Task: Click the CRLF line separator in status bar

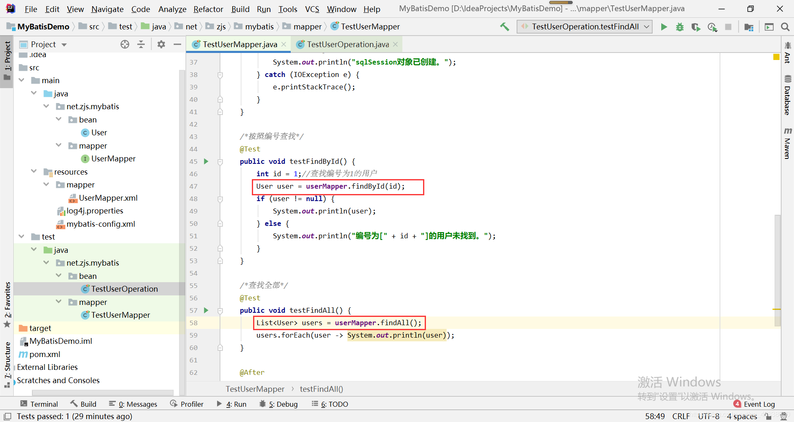Action: [x=681, y=416]
